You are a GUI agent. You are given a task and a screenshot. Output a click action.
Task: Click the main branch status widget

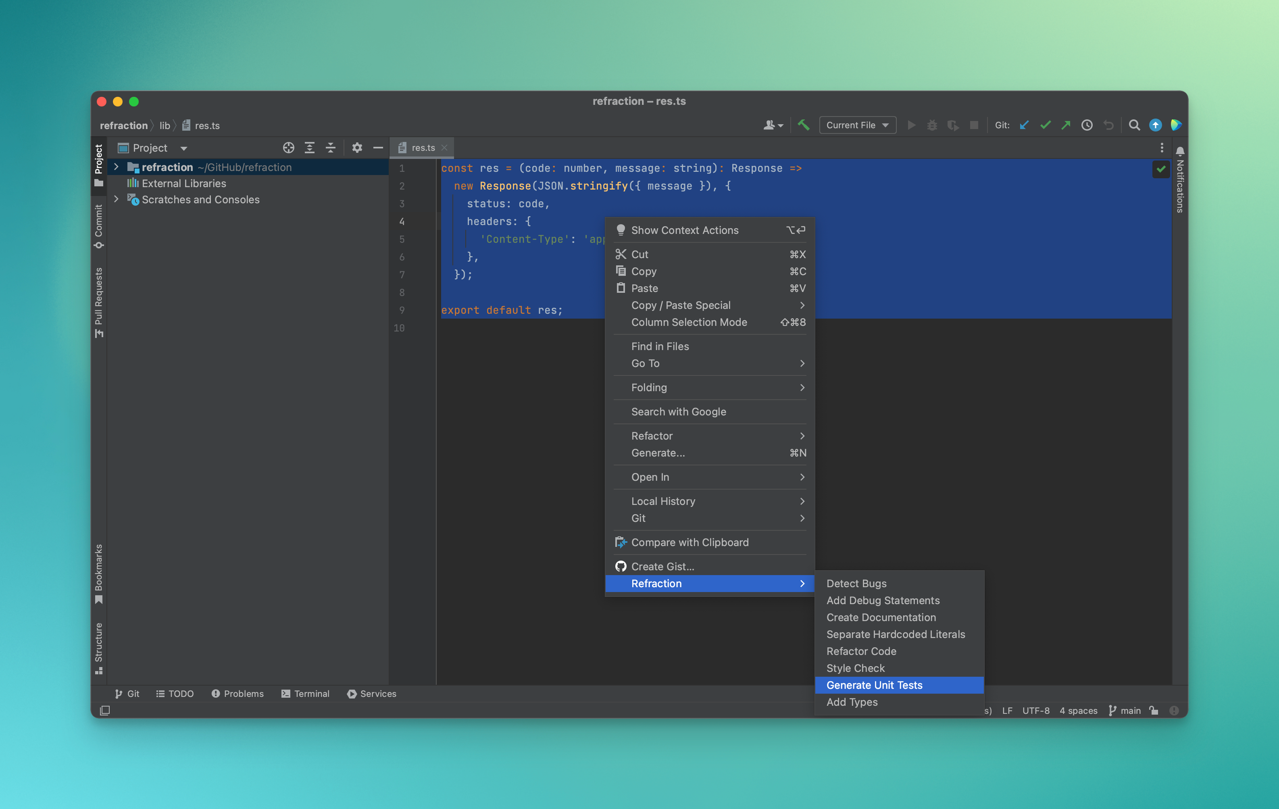pyautogui.click(x=1125, y=711)
